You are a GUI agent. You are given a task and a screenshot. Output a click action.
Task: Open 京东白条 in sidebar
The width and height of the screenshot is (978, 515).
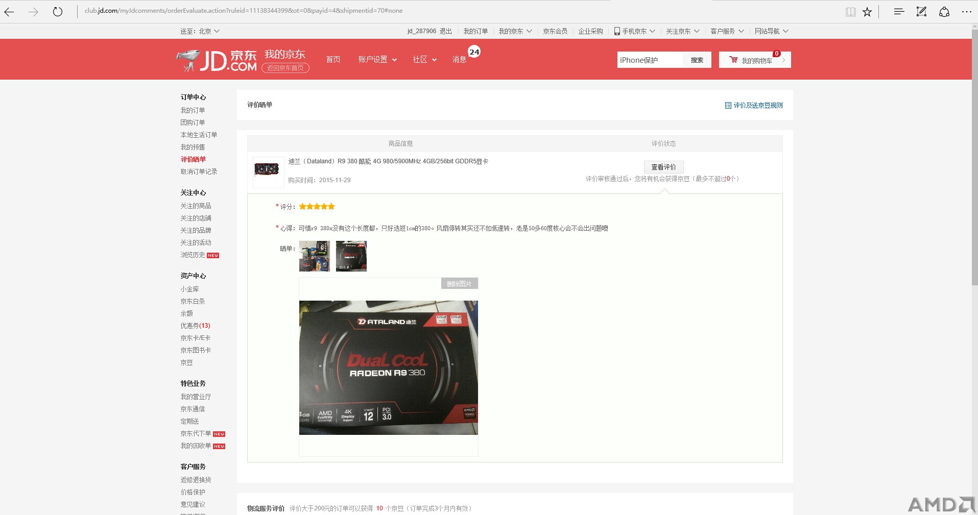[193, 301]
